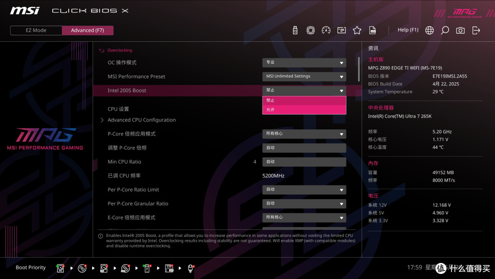Select Intel 200S Boost row label
Screen dimensions: 495x279
126,90
